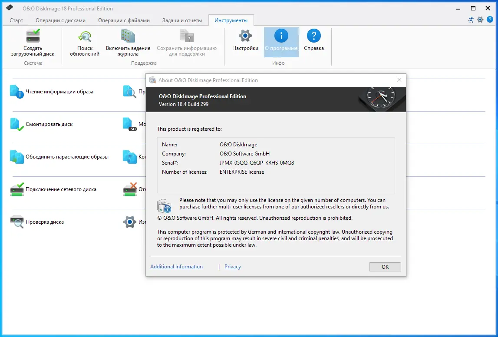
Task: Click the blue help circle icon top right
Action: point(491,19)
